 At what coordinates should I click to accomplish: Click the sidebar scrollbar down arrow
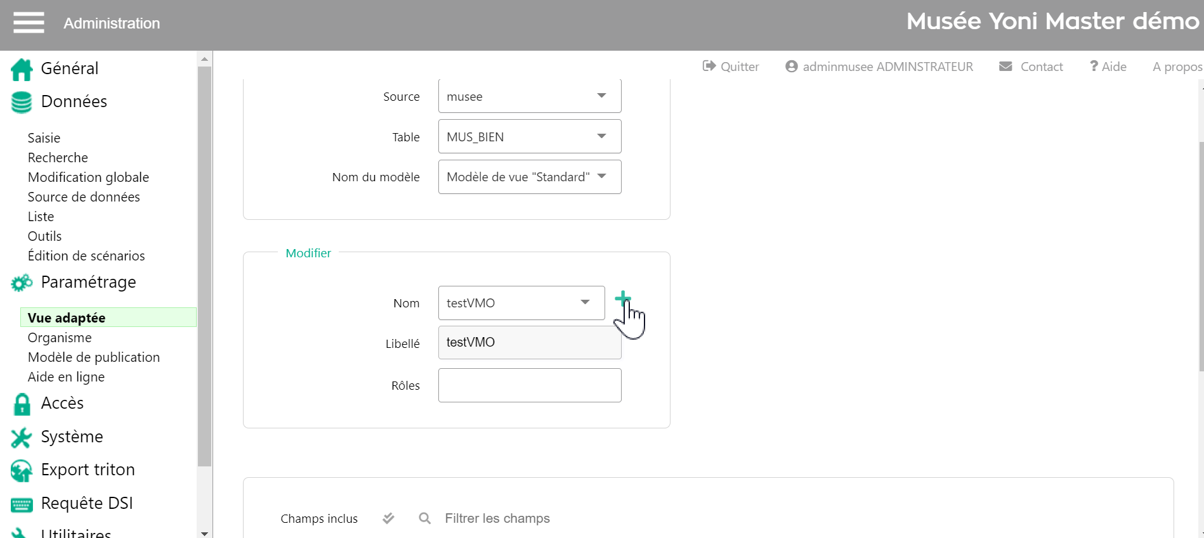[x=204, y=533]
